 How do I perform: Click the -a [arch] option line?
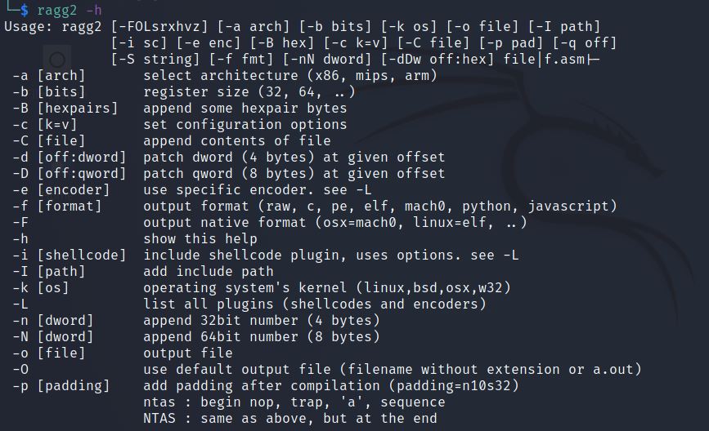point(49,76)
